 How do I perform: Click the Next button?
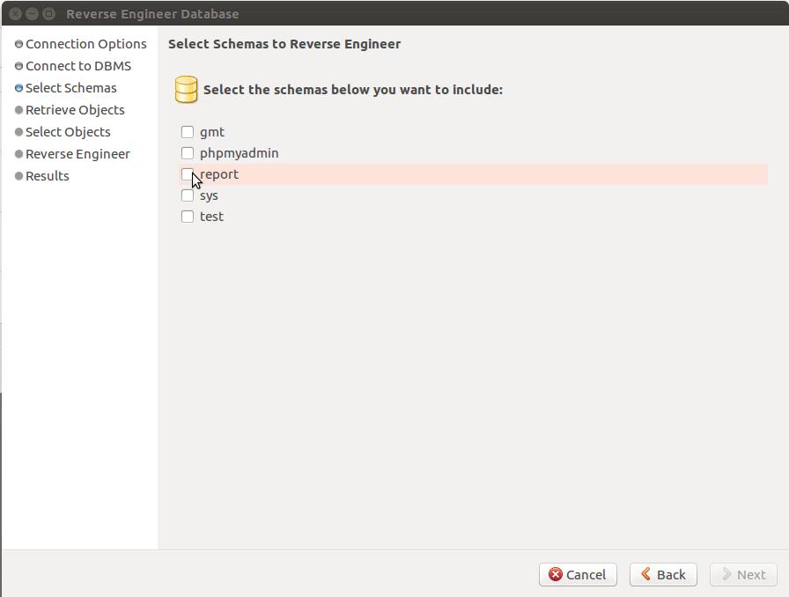(743, 574)
